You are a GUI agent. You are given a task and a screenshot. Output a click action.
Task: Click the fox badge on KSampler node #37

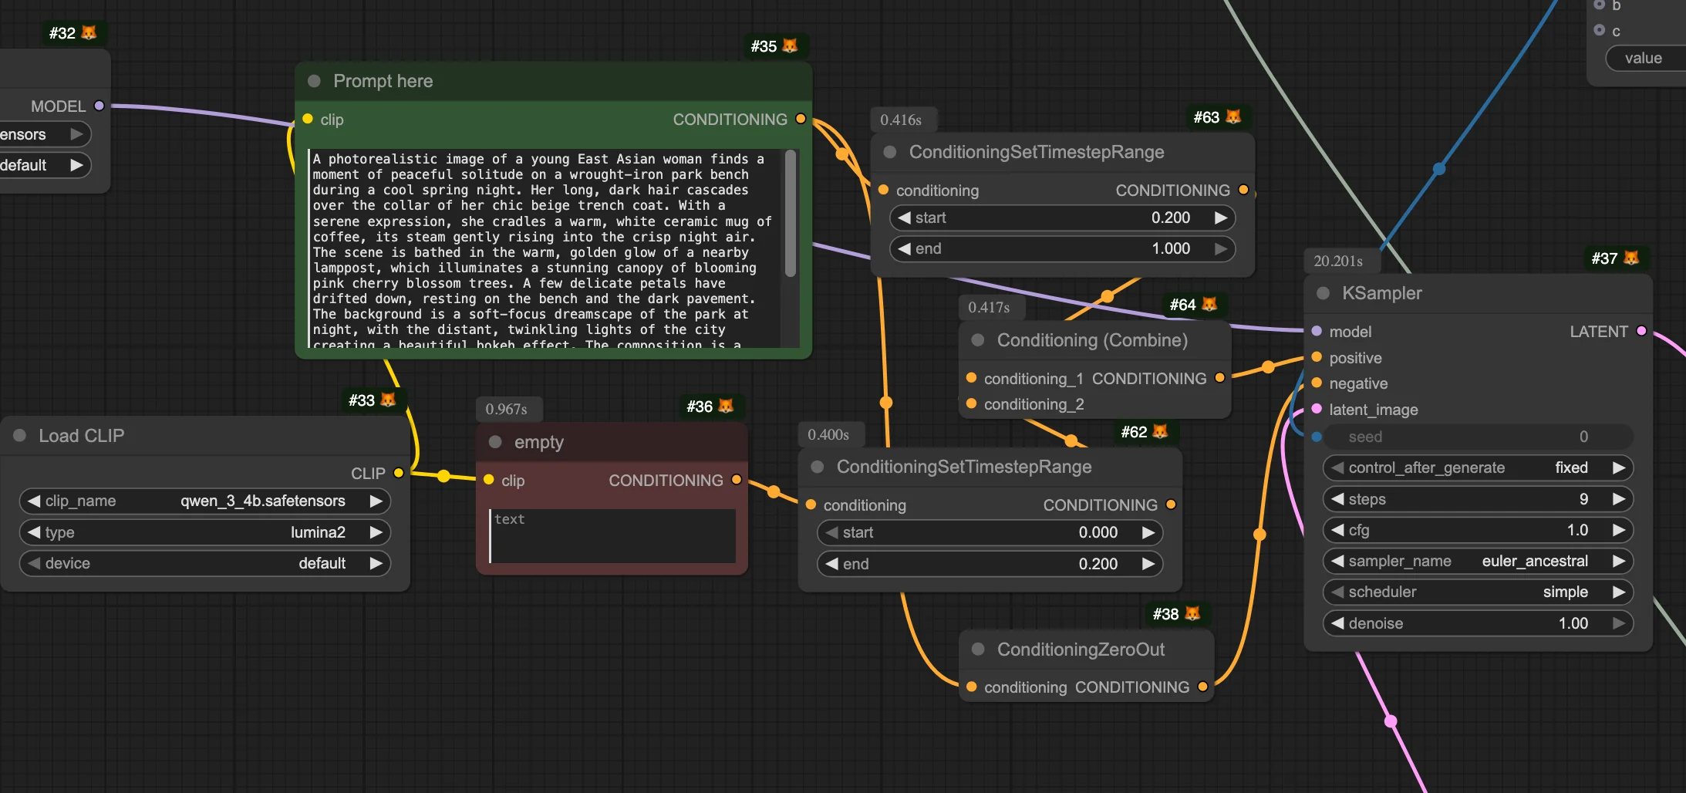tap(1630, 258)
